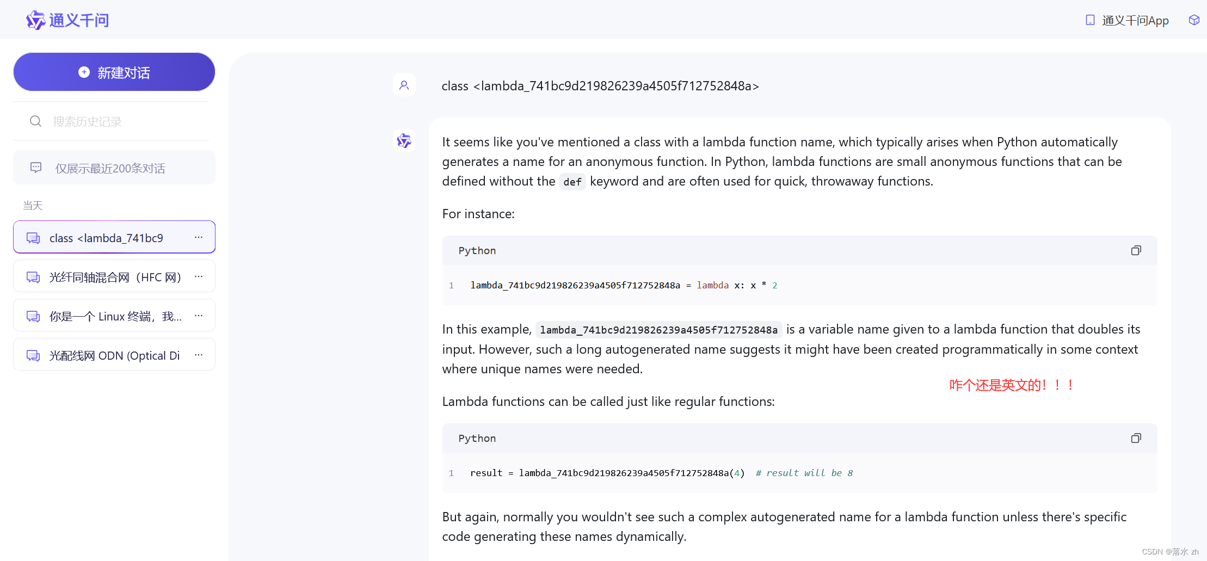Open more options for 光纤同轴混合网 chat
The width and height of the screenshot is (1207, 561).
point(199,276)
